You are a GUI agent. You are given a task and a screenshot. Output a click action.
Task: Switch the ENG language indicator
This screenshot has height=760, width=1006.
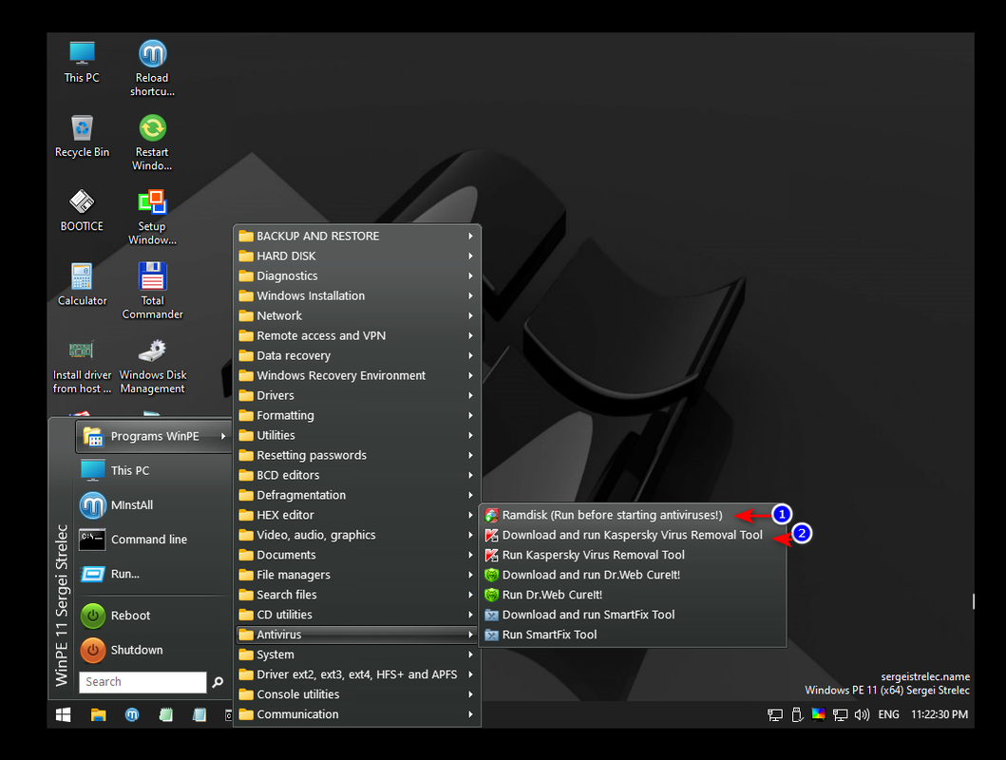[888, 714]
